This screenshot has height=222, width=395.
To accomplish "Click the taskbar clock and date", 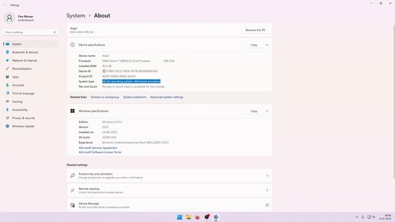I will (x=385, y=217).
